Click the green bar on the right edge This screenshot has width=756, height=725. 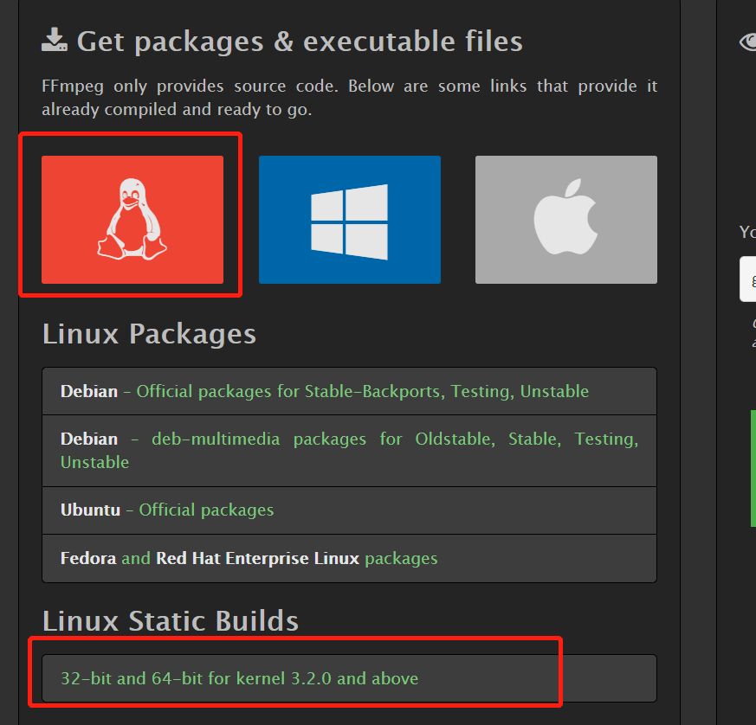click(x=753, y=467)
